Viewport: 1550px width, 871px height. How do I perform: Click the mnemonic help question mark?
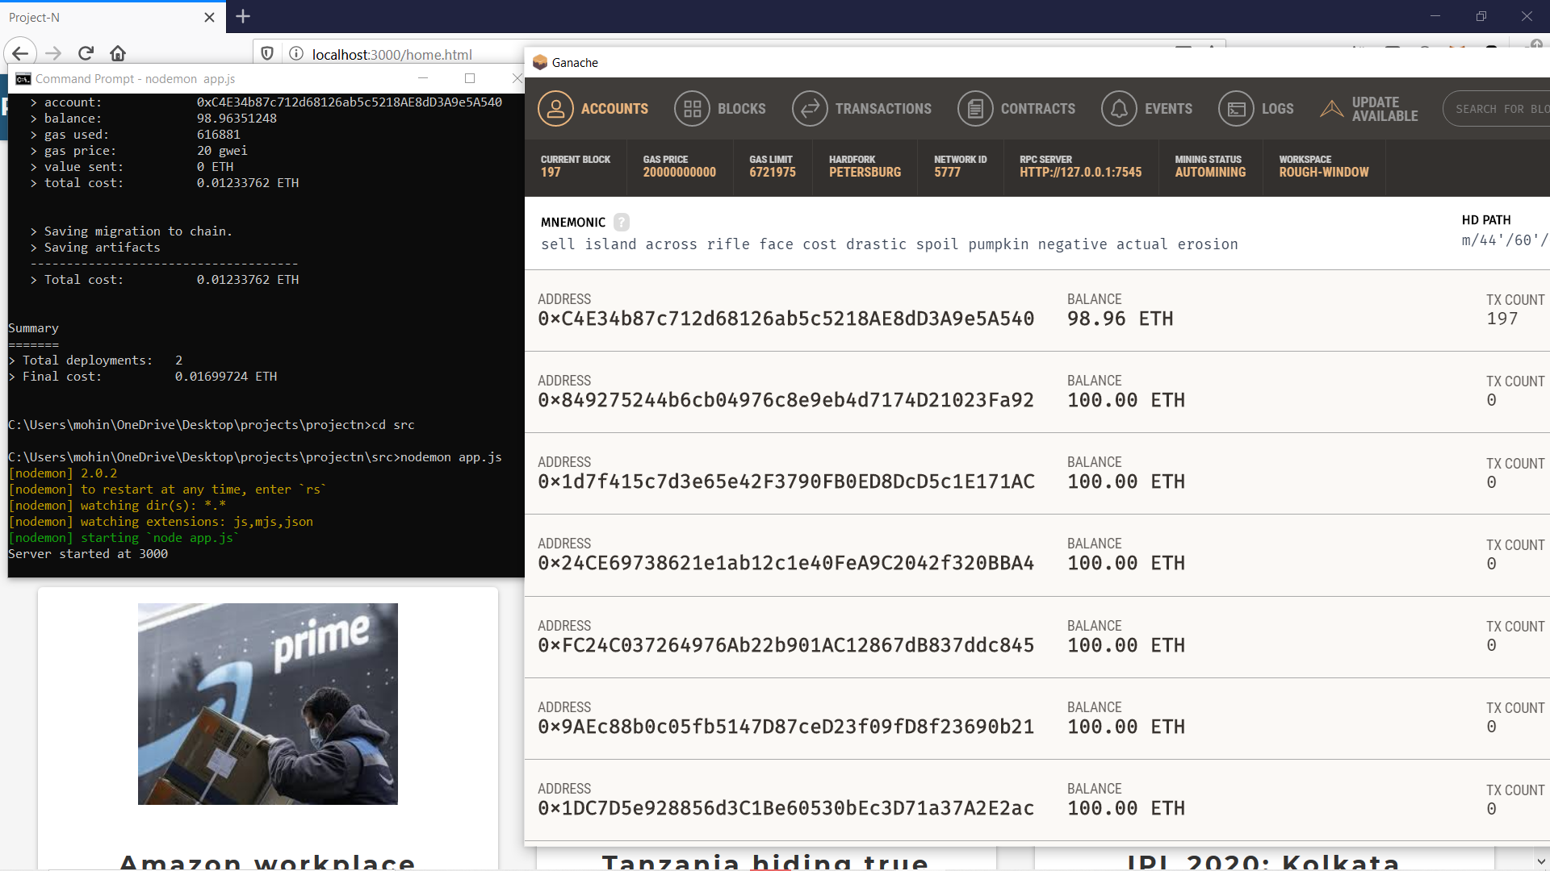point(621,222)
